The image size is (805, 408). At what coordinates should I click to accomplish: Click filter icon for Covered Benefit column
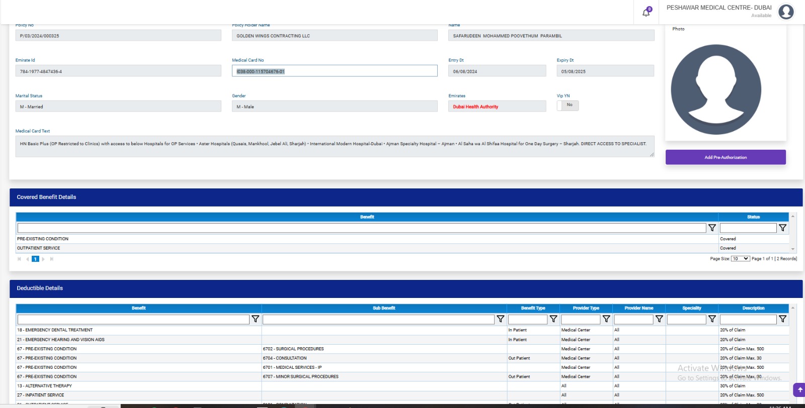pos(712,228)
